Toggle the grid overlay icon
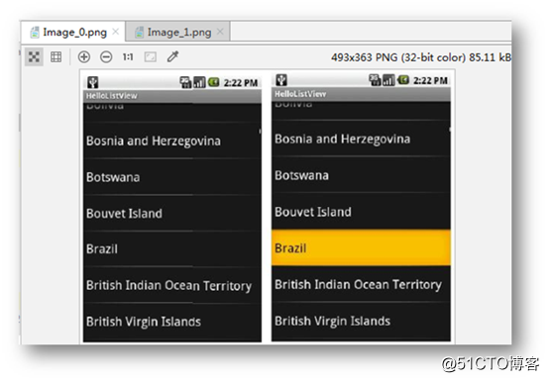The width and height of the screenshot is (549, 382). (56, 56)
